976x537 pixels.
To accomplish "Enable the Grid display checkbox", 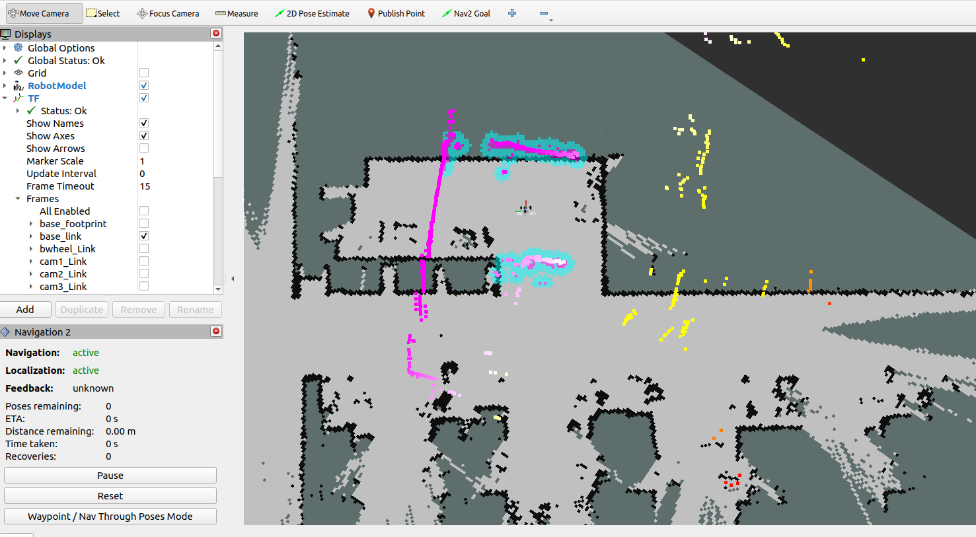I will (x=144, y=73).
